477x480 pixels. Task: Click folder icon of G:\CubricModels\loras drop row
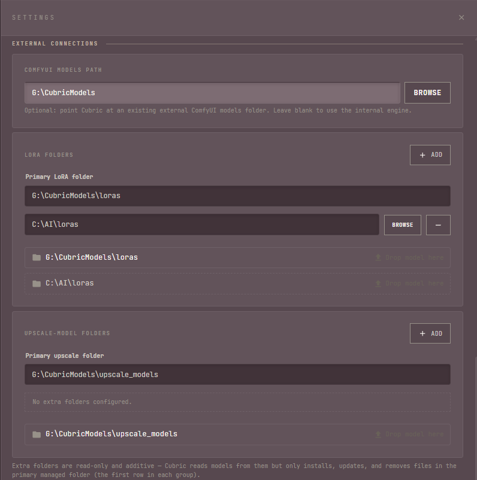coord(37,257)
